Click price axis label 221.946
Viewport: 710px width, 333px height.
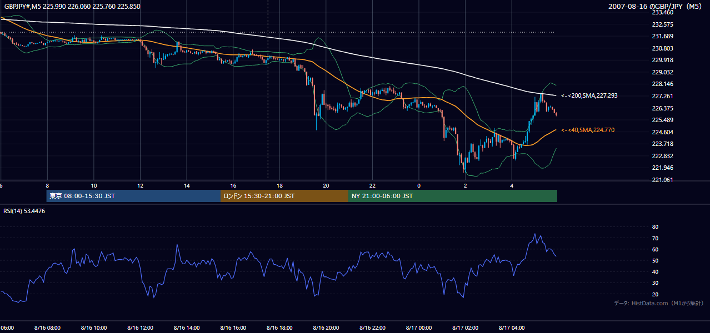point(663,168)
